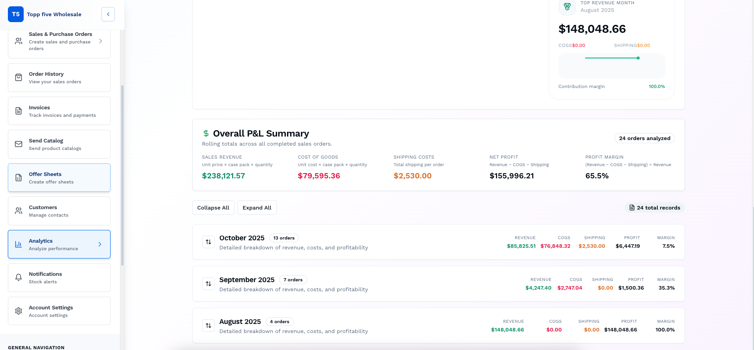Click October profit $6,447.19
Screen dimensions: 754x350
coord(628,246)
